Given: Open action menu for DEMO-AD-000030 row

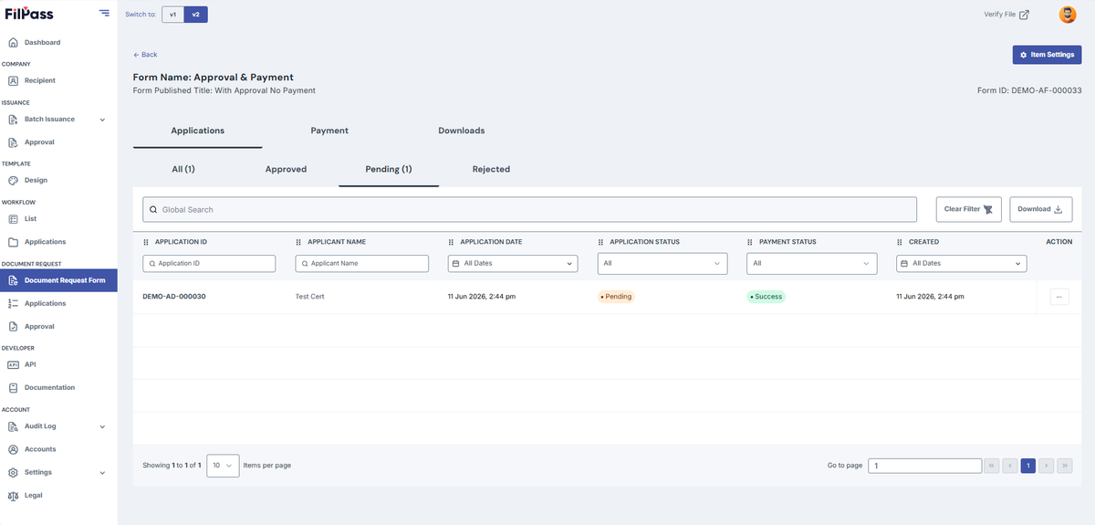Looking at the screenshot, I should 1059,297.
